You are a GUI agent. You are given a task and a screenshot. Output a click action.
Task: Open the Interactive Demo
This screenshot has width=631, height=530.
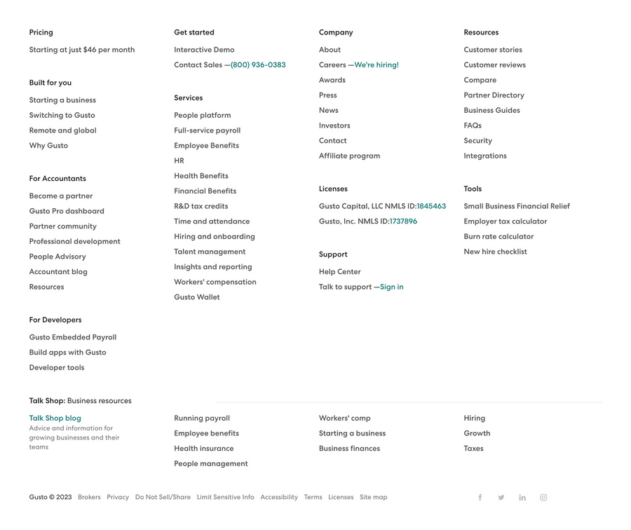coord(203,50)
